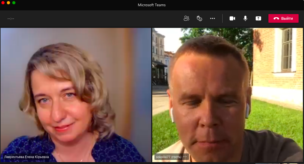Share your screen with the upload-arrow icon
304x164 pixels.
[x=258, y=18]
